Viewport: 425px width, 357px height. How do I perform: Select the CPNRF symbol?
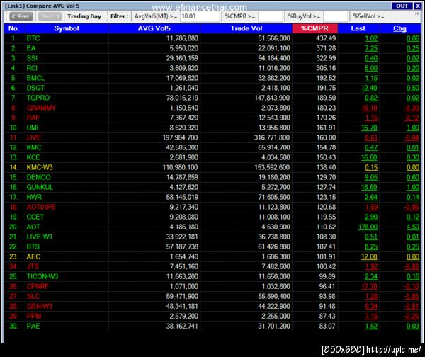coord(38,287)
